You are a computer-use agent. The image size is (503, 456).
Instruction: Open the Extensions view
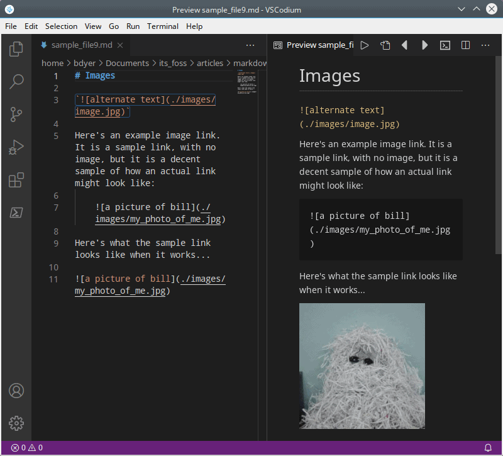[x=16, y=181]
